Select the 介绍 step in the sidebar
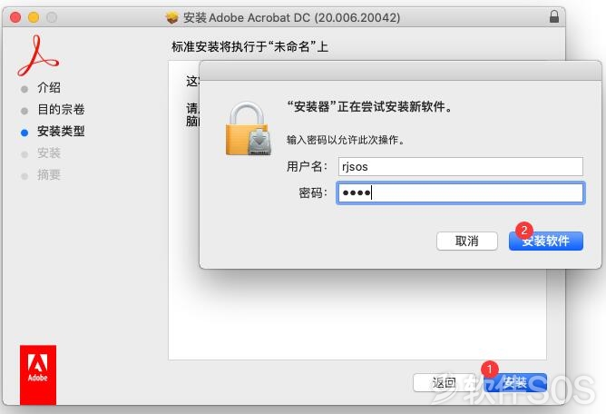 tap(49, 88)
